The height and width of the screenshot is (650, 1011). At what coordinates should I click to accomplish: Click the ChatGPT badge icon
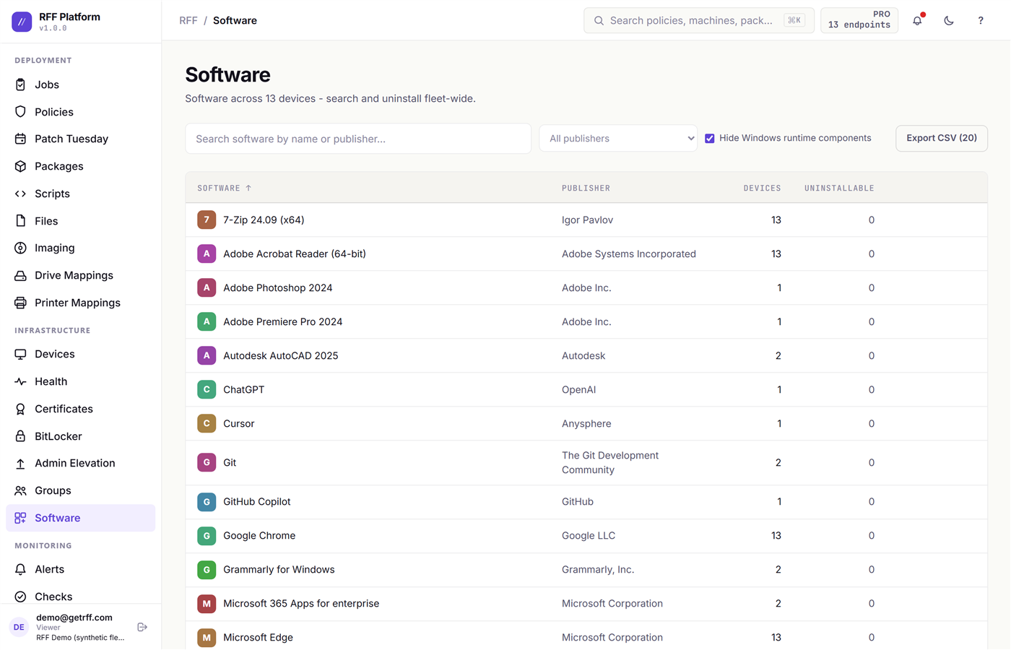click(207, 389)
